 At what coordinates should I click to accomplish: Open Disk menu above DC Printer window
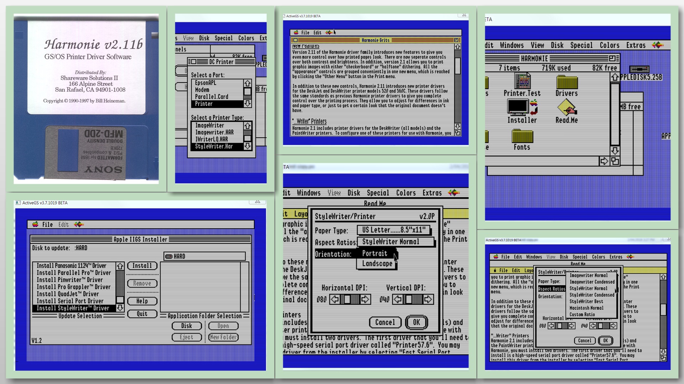204,38
